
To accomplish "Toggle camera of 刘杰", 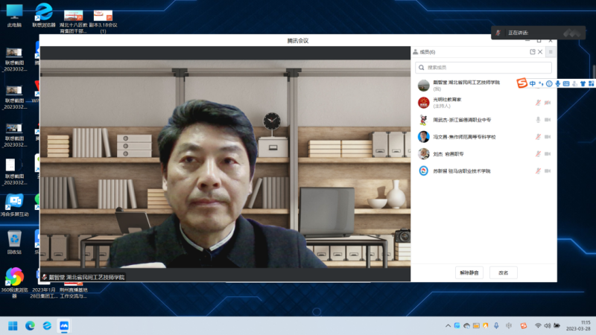I will pyautogui.click(x=548, y=154).
